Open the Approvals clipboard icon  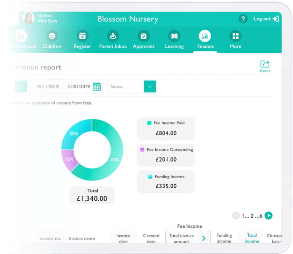tap(143, 36)
